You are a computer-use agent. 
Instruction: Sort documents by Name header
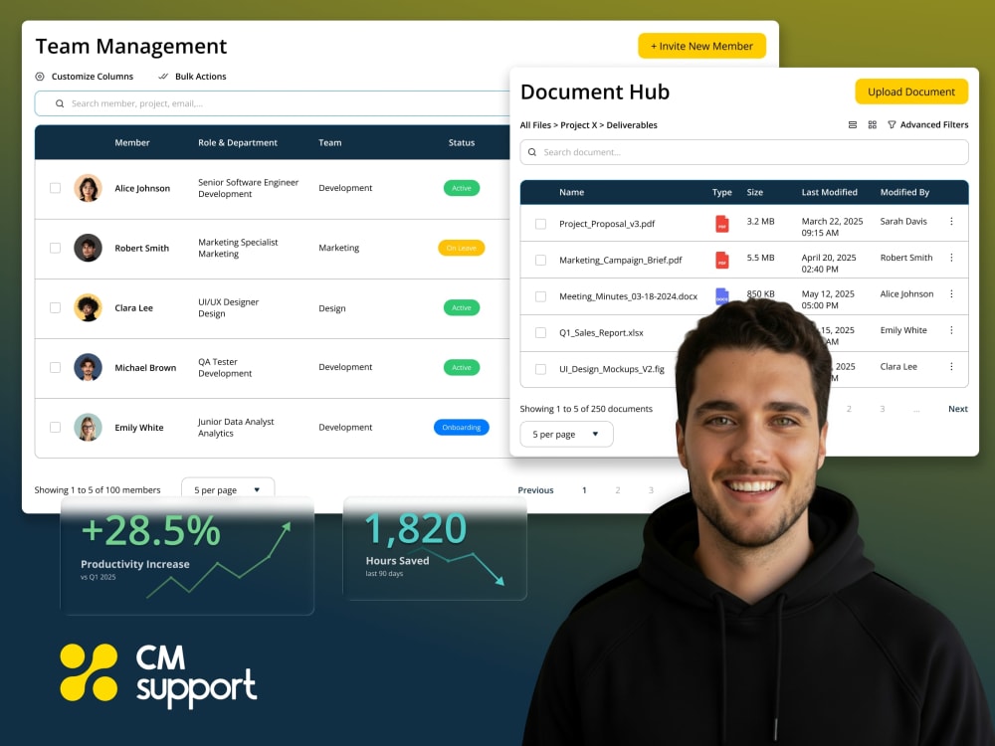[x=571, y=192]
